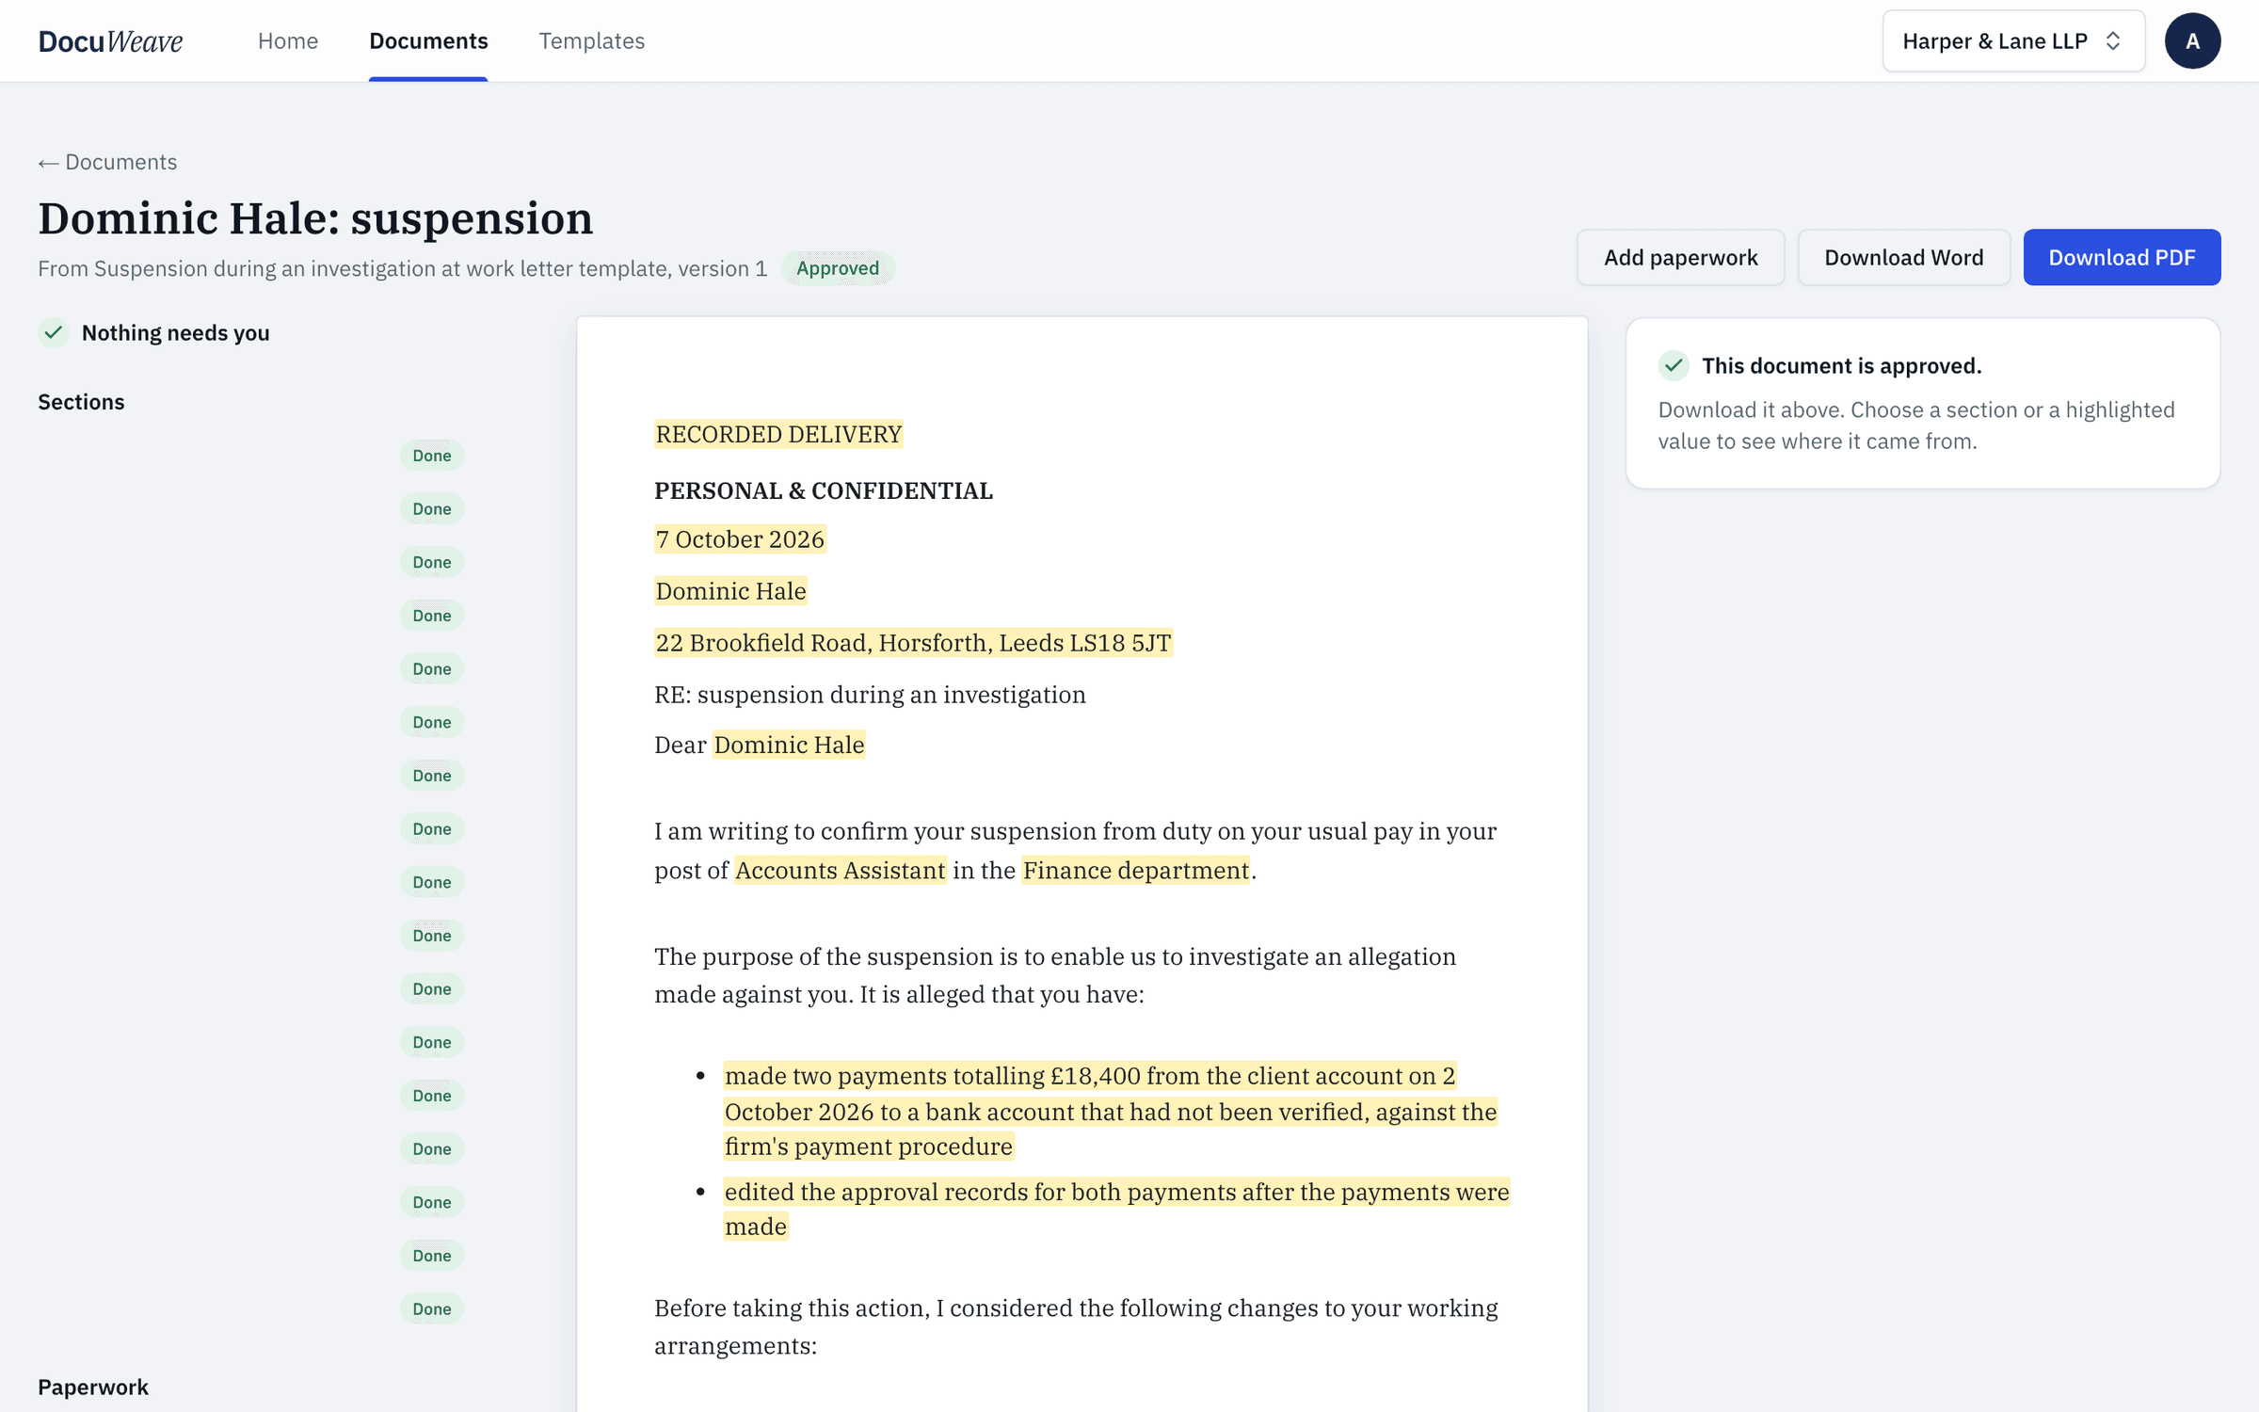
Task: Select the highlighted 'Finance department' value
Action: (x=1136, y=870)
